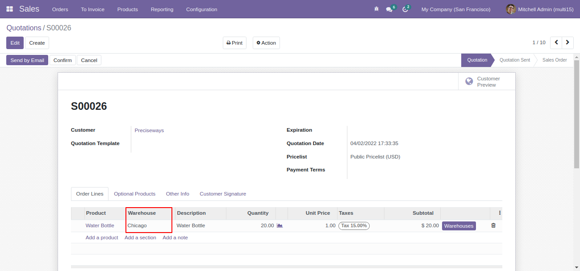Image resolution: width=580 pixels, height=271 pixels.
Task: Open the Action dropdown
Action: point(266,43)
